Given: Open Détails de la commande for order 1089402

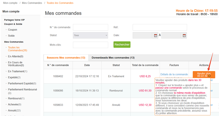Looking at the screenshot, I should click(174, 74).
